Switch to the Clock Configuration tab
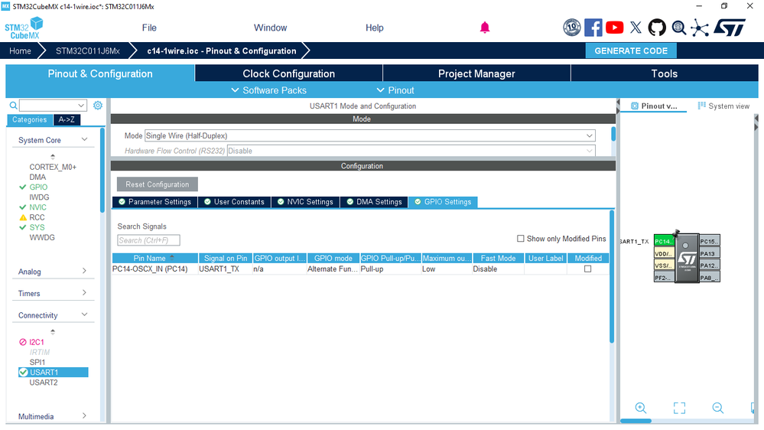 [288, 73]
